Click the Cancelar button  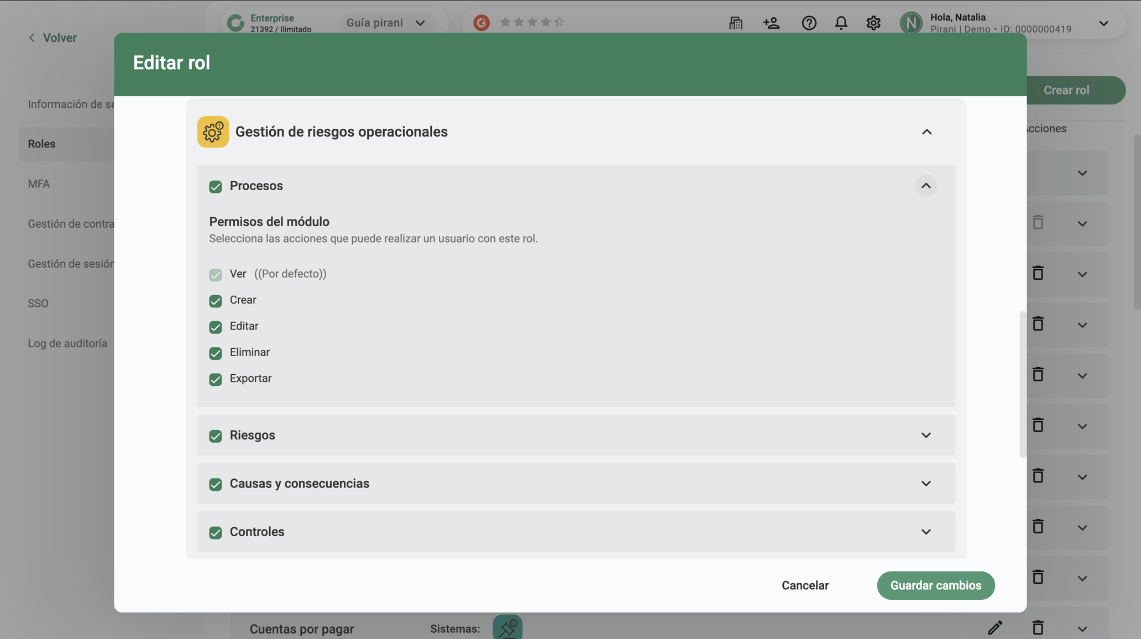click(805, 585)
